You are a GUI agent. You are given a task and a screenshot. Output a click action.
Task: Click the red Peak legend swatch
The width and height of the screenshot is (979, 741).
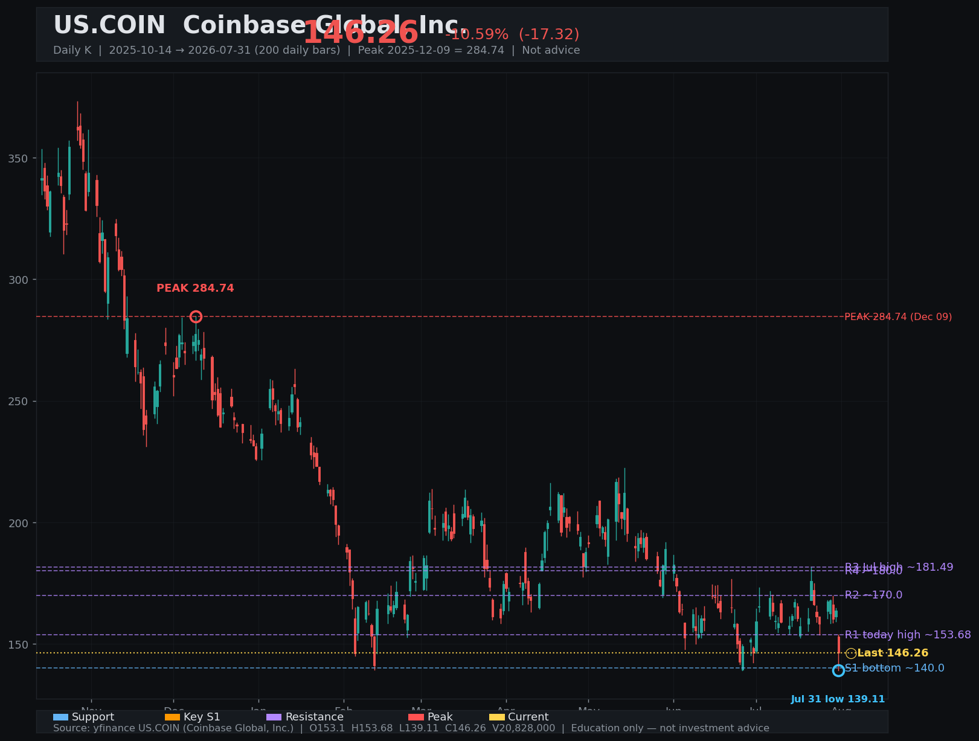click(416, 717)
